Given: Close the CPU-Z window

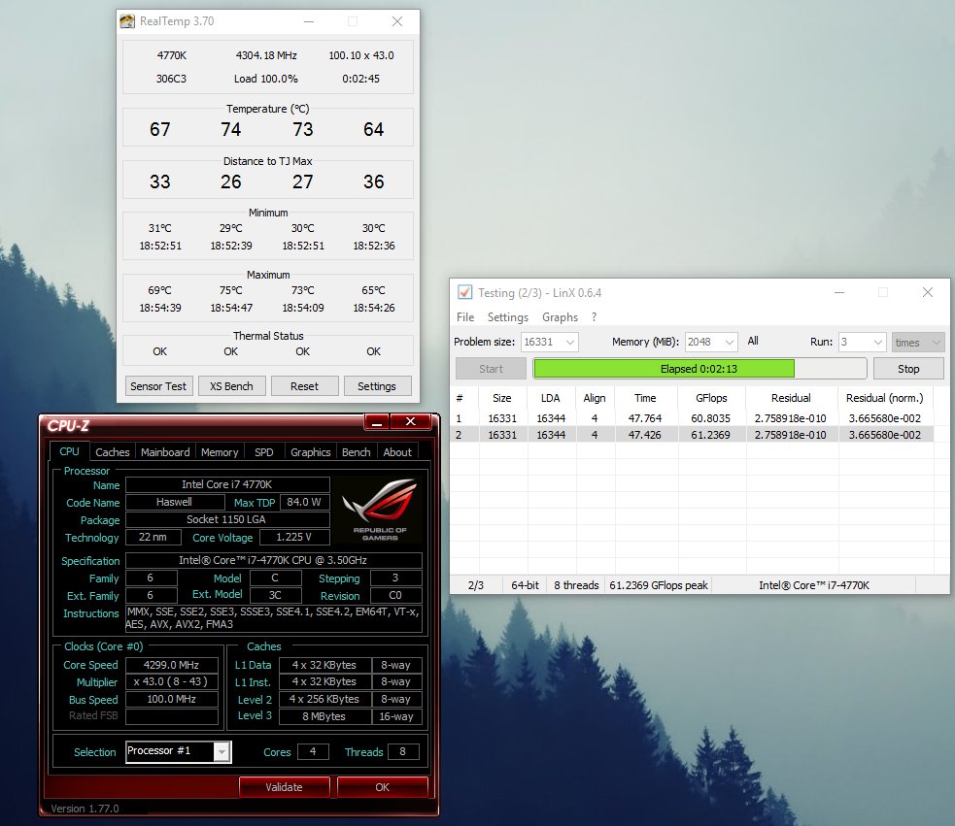Looking at the screenshot, I should [411, 422].
